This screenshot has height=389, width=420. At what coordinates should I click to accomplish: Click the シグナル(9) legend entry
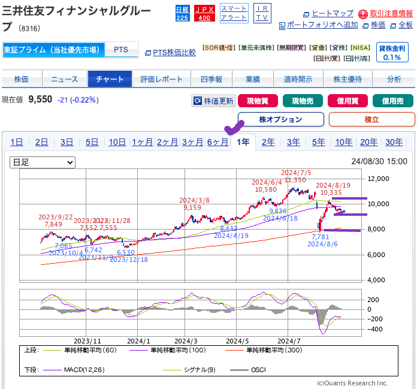189,370
